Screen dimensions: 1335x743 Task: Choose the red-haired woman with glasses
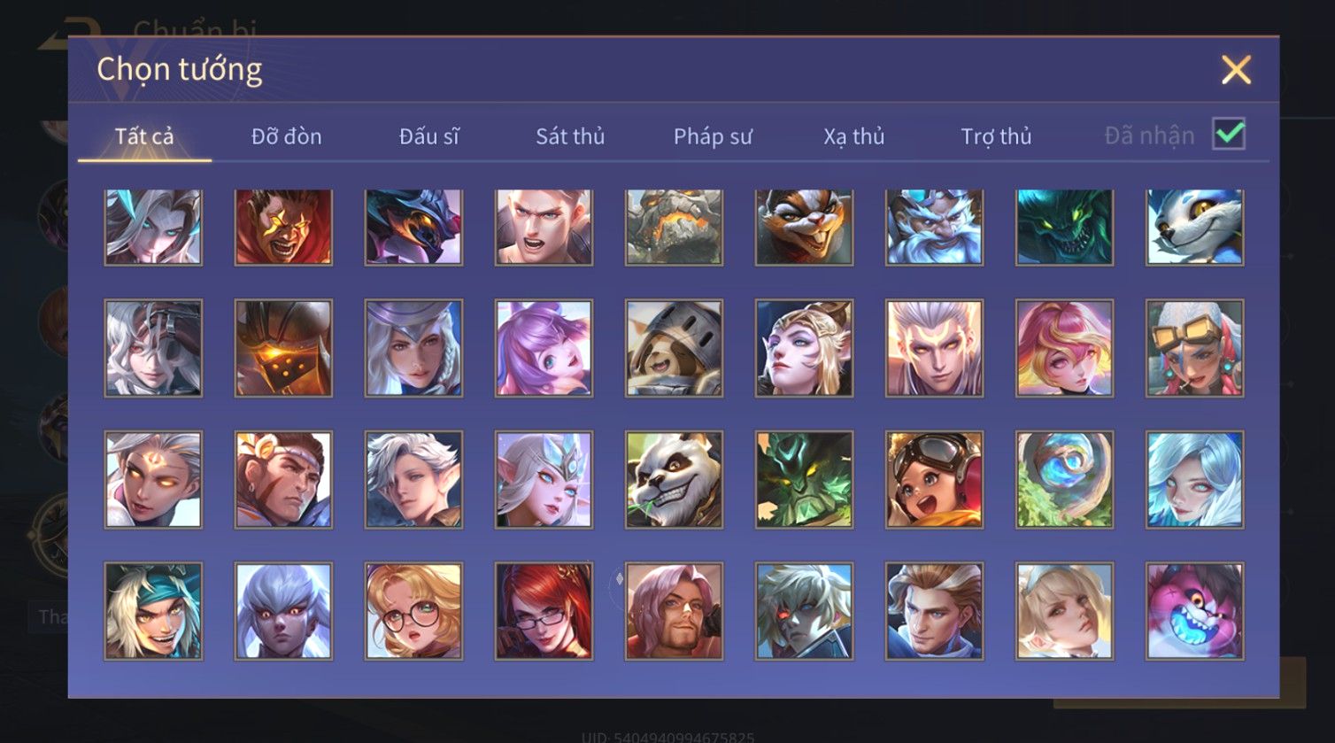pyautogui.click(x=544, y=611)
